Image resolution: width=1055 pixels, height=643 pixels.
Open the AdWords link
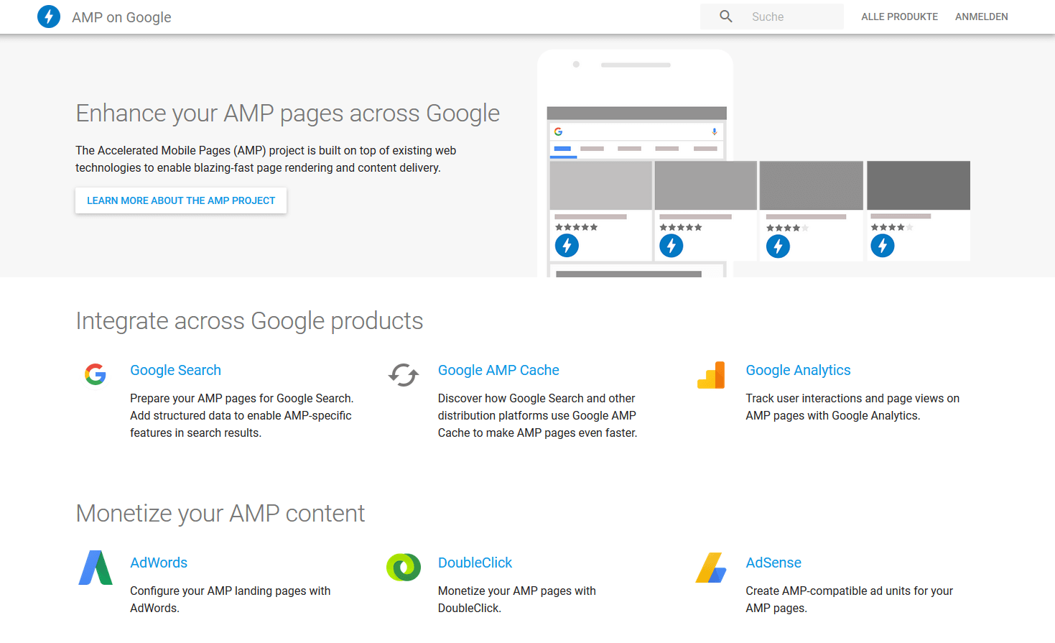click(159, 563)
